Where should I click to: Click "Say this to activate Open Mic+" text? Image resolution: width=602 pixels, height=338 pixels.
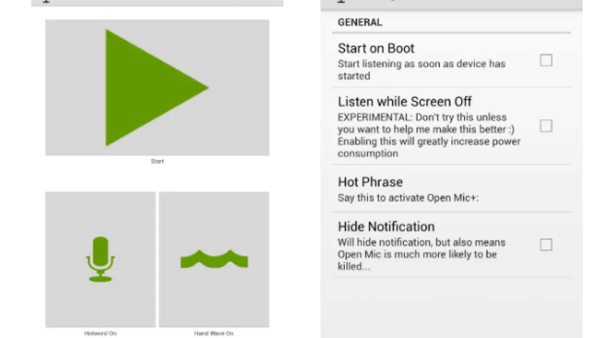pyautogui.click(x=408, y=198)
